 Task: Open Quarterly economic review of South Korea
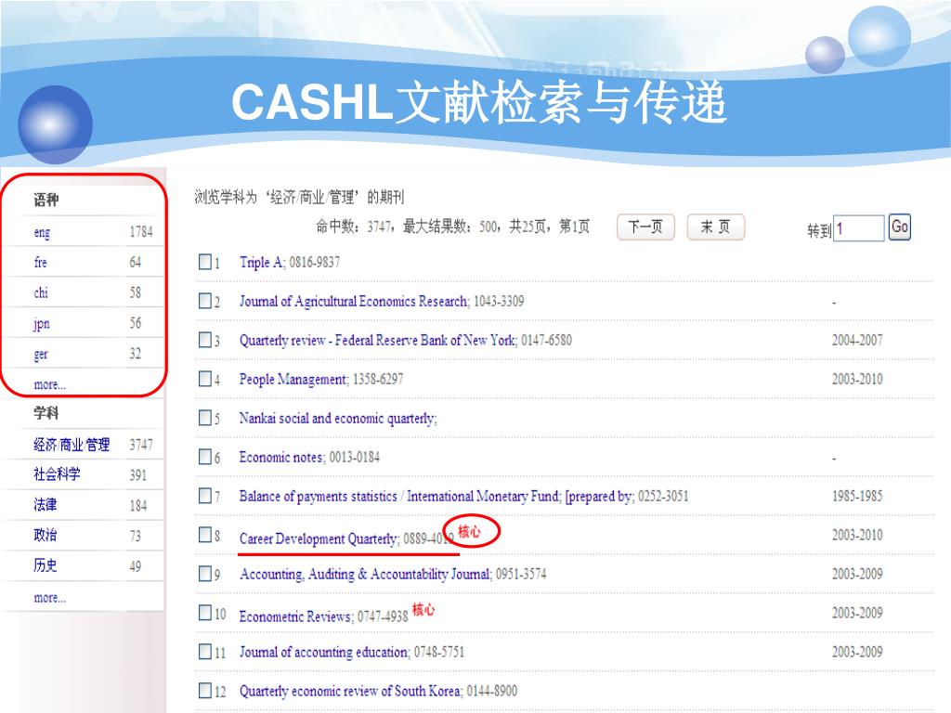tap(350, 691)
